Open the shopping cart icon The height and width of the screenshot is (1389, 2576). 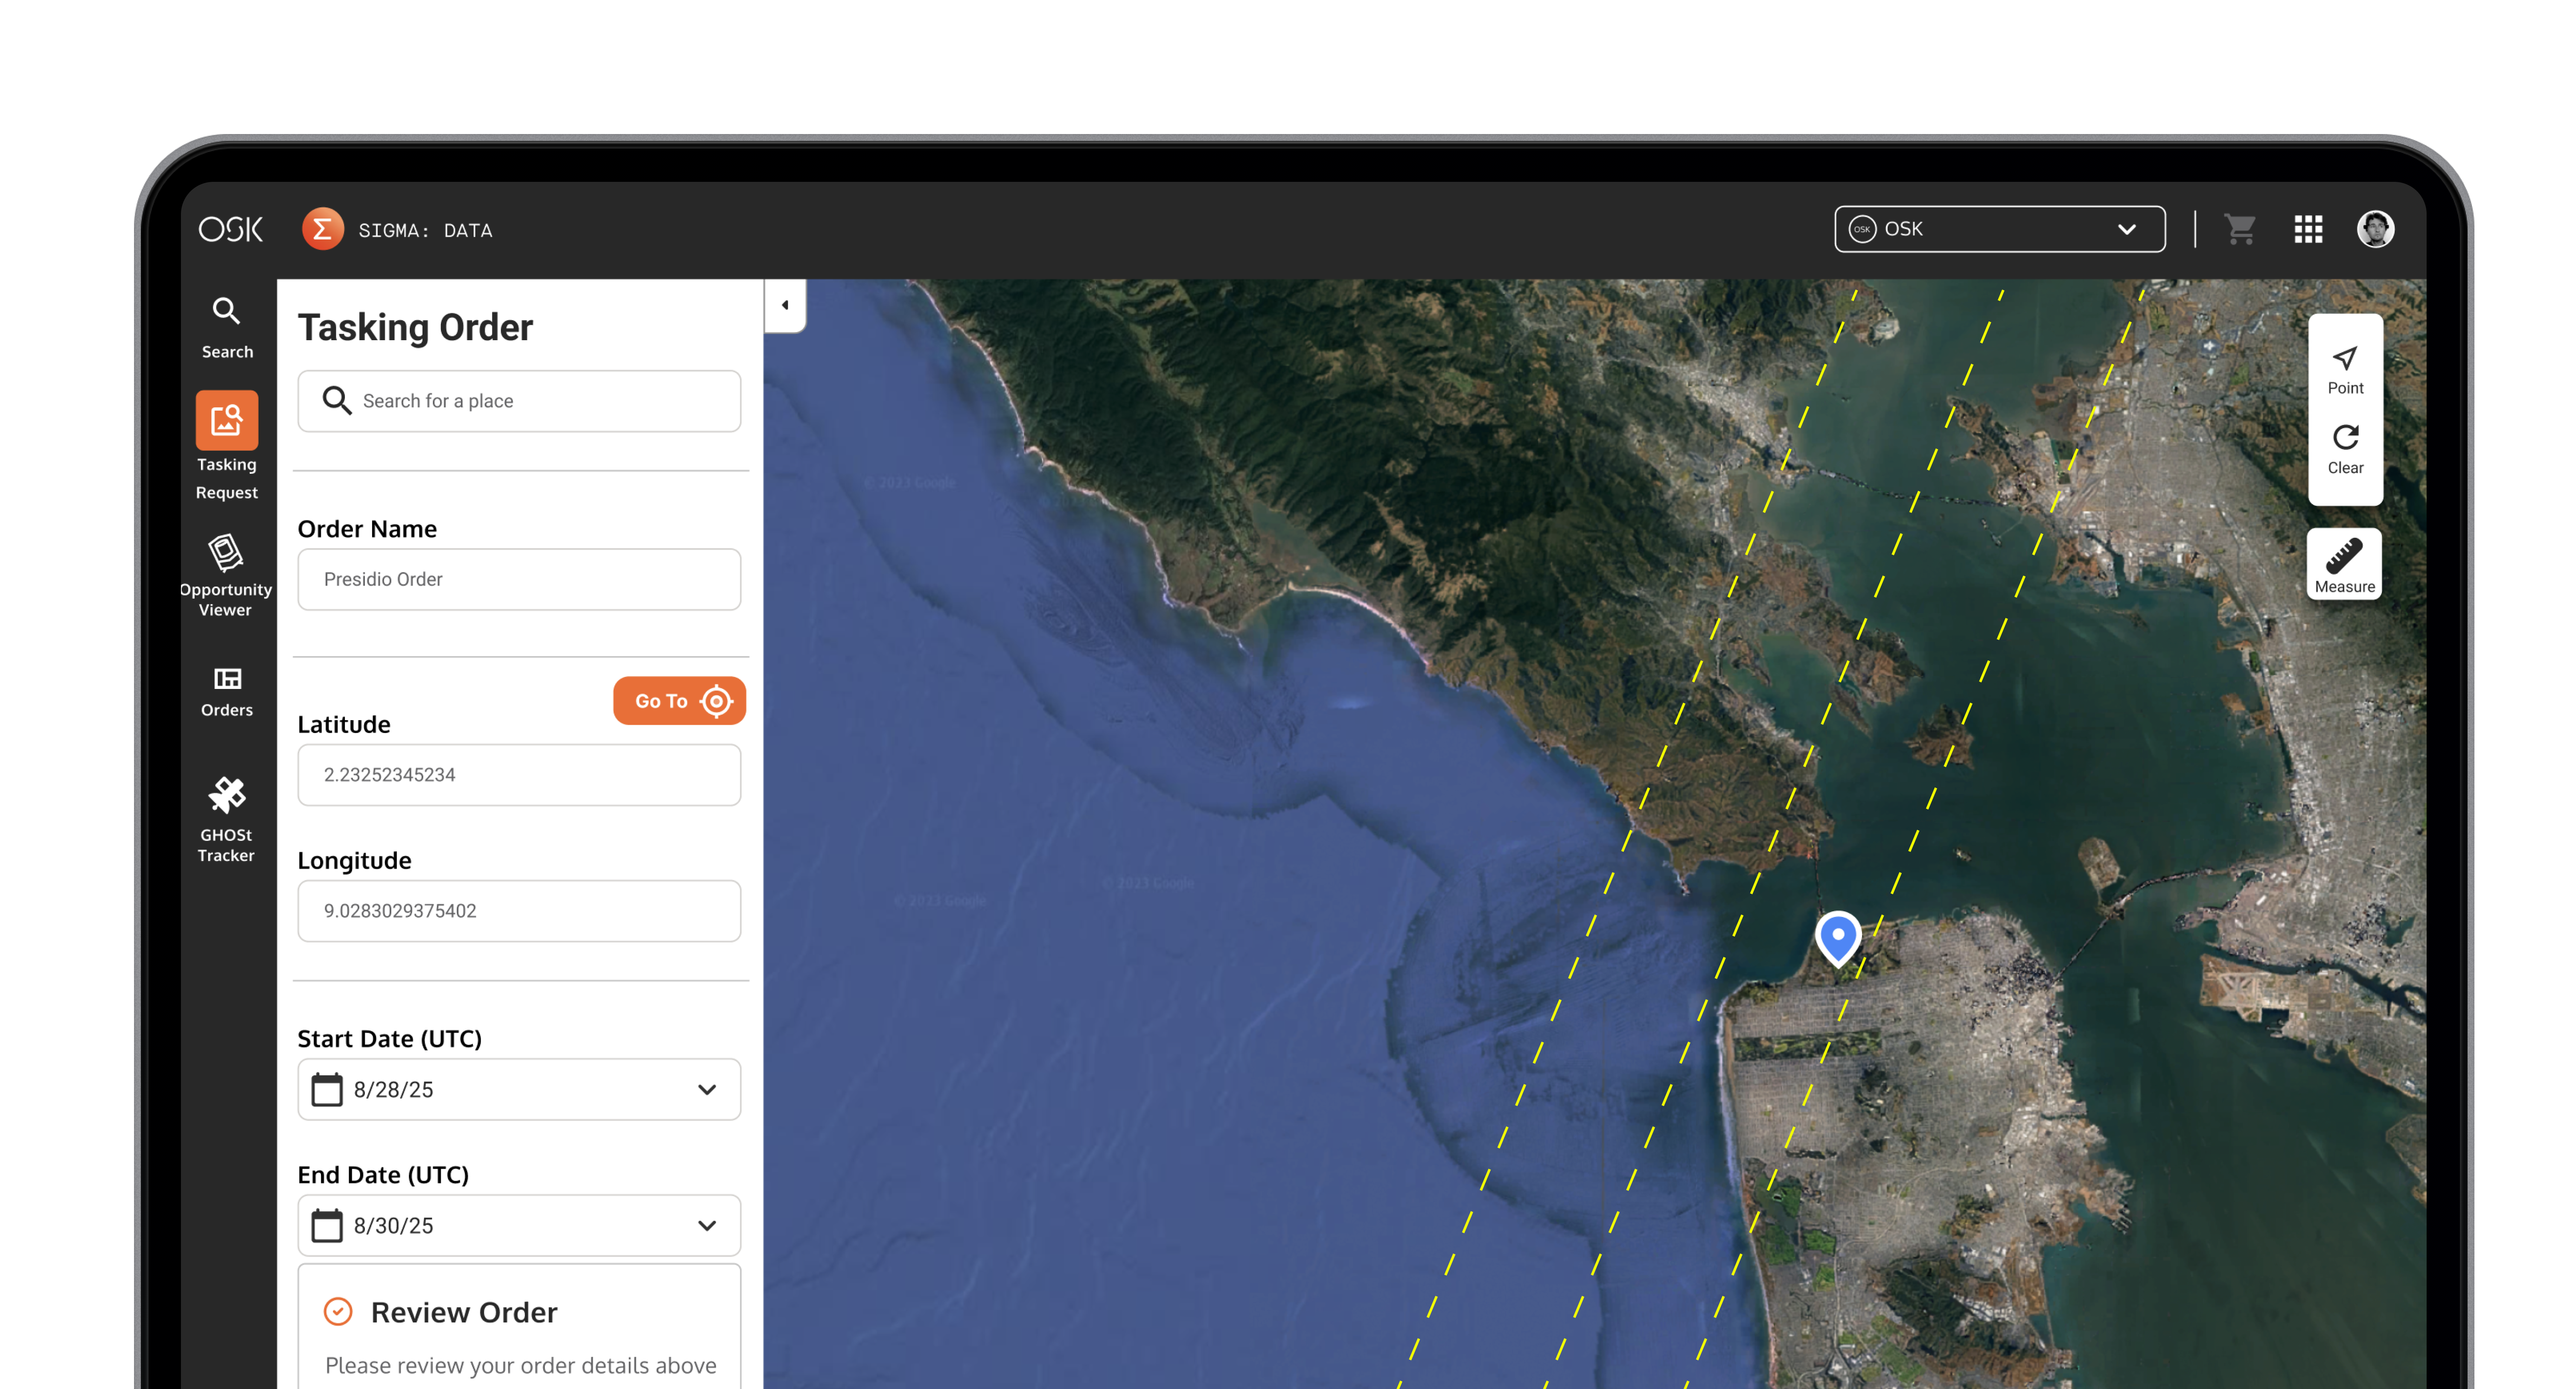point(2240,229)
